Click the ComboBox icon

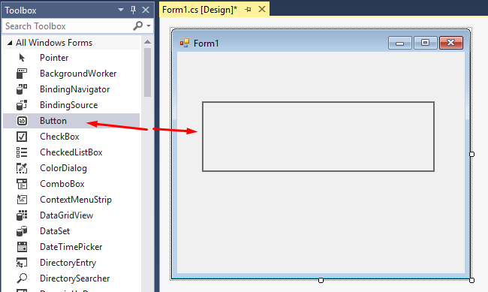[22, 184]
